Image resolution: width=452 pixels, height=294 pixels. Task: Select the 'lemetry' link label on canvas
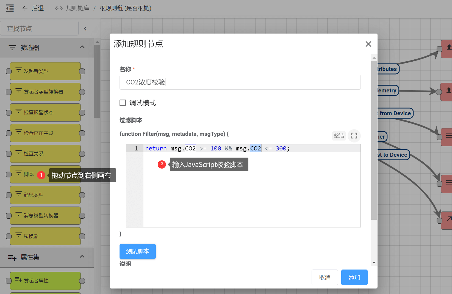[388, 90]
